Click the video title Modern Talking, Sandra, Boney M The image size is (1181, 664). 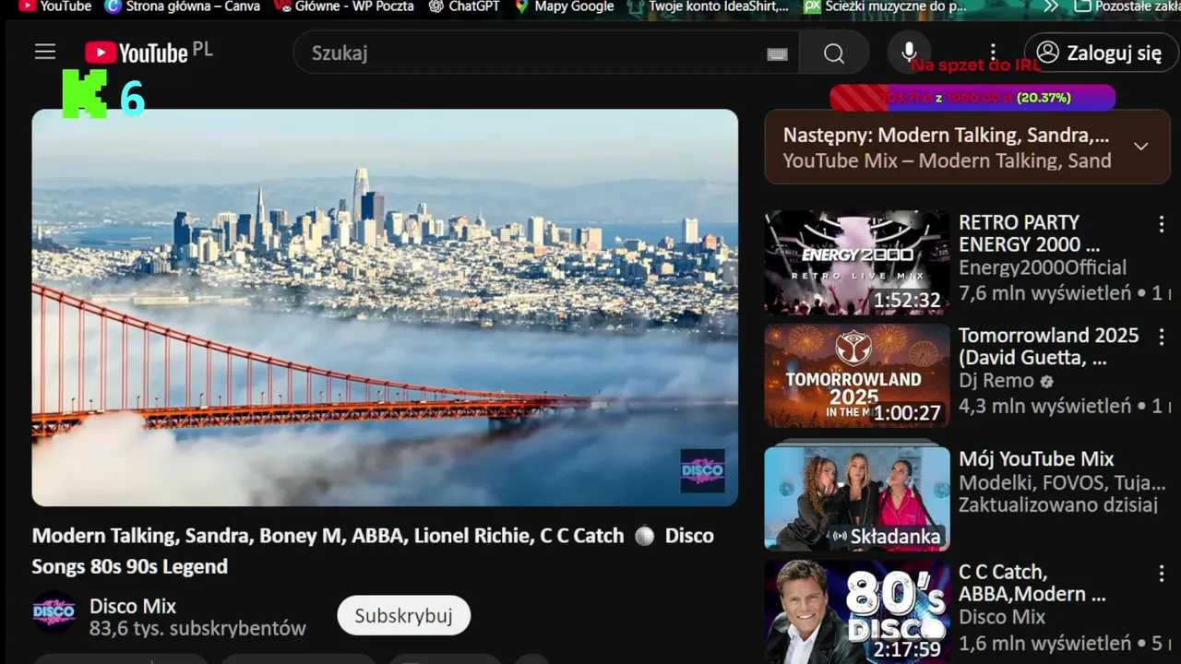373,551
